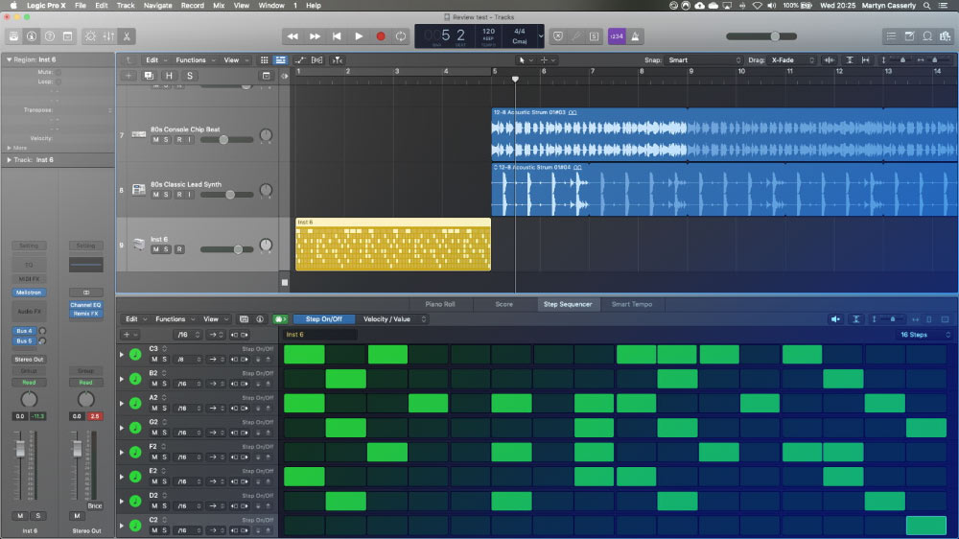The width and height of the screenshot is (959, 539).
Task: Click Add Track plus button
Action: pos(129,76)
